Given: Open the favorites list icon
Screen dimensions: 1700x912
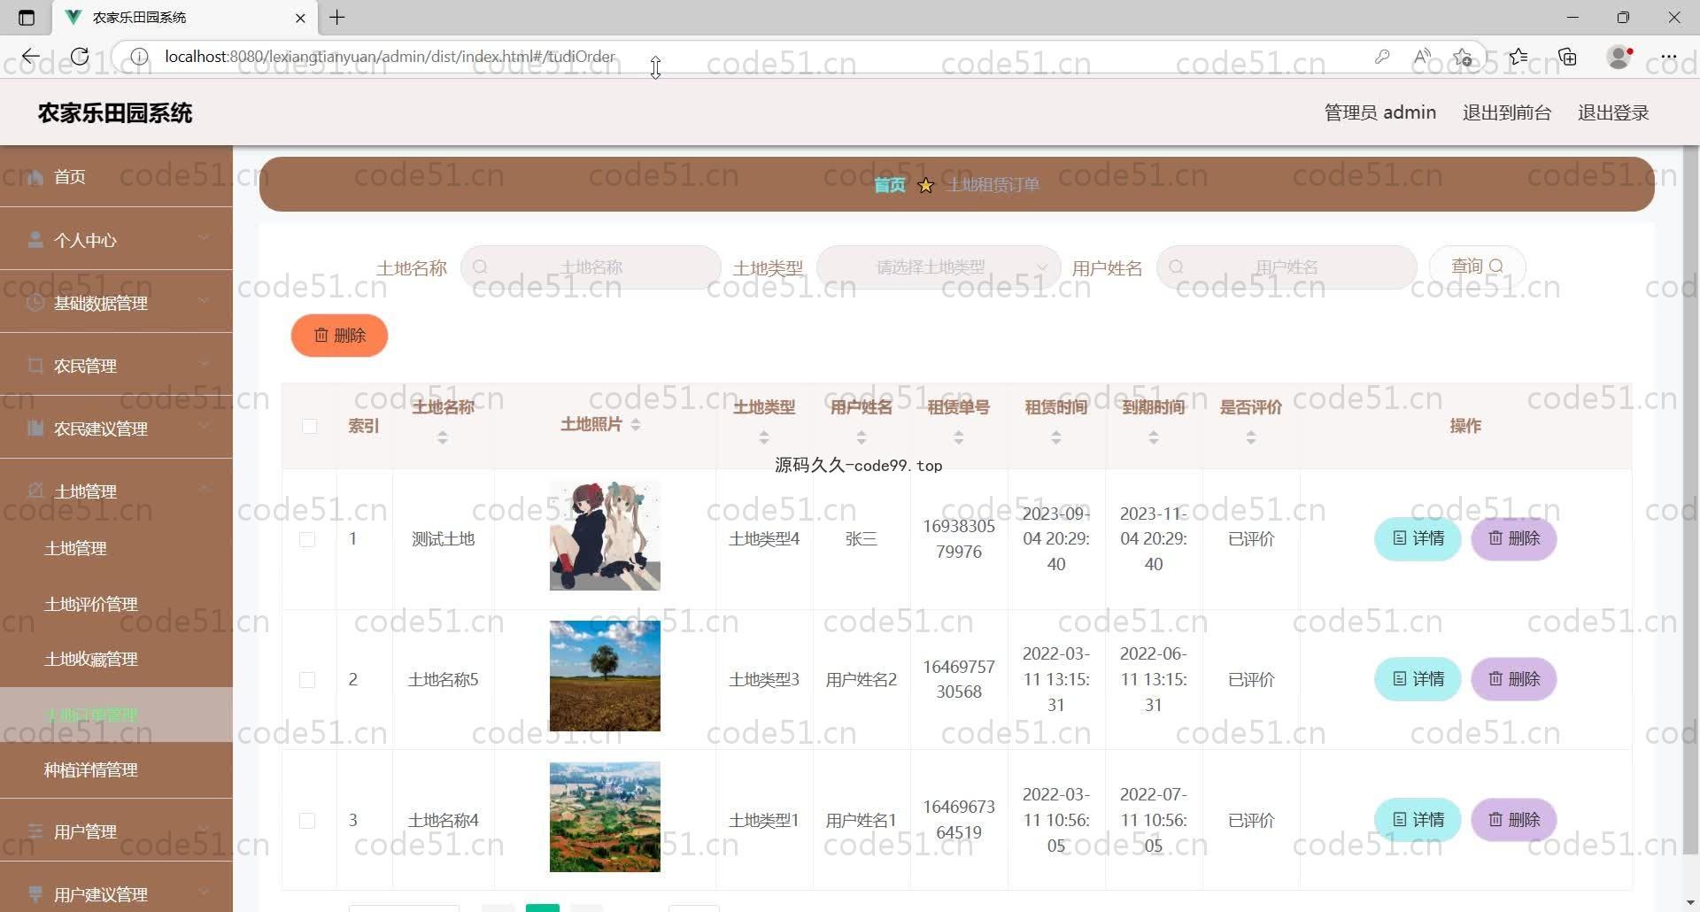Looking at the screenshot, I should click(x=1518, y=57).
